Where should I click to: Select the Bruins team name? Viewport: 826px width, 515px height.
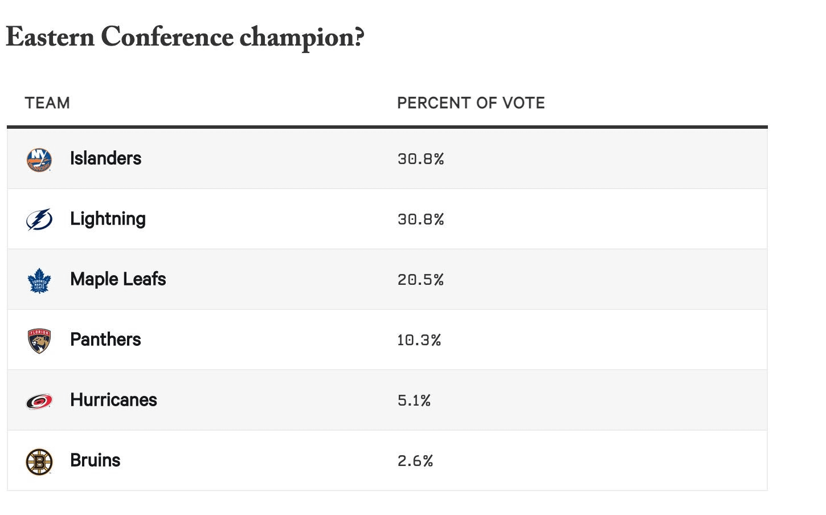(95, 460)
